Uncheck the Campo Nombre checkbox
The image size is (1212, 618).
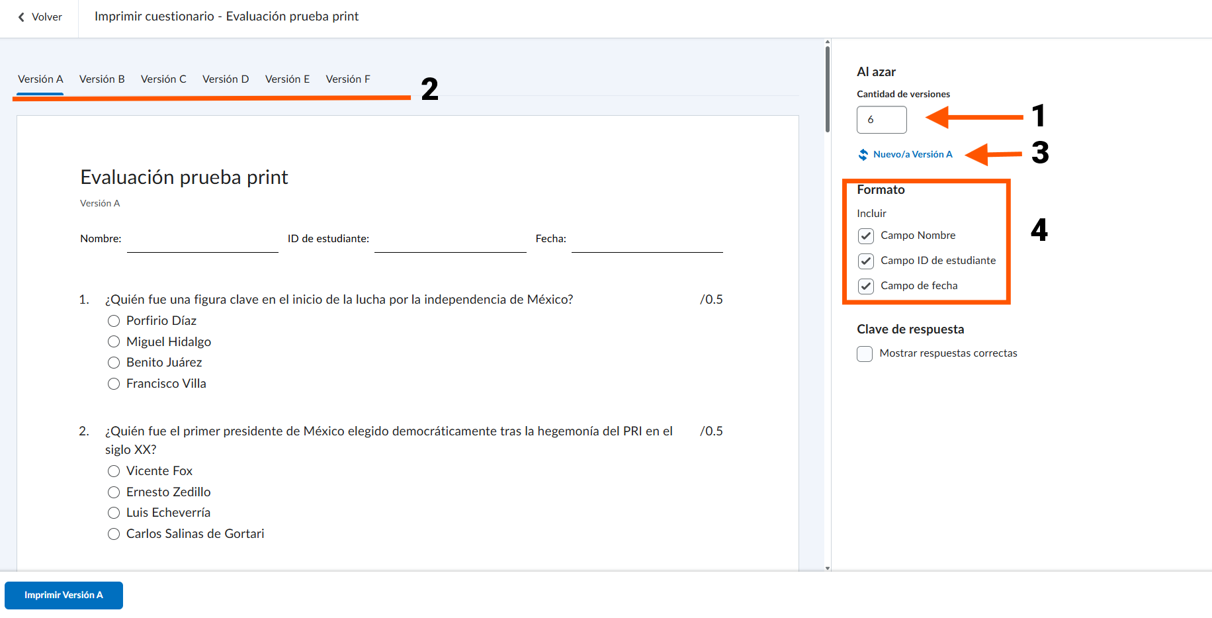[866, 236]
